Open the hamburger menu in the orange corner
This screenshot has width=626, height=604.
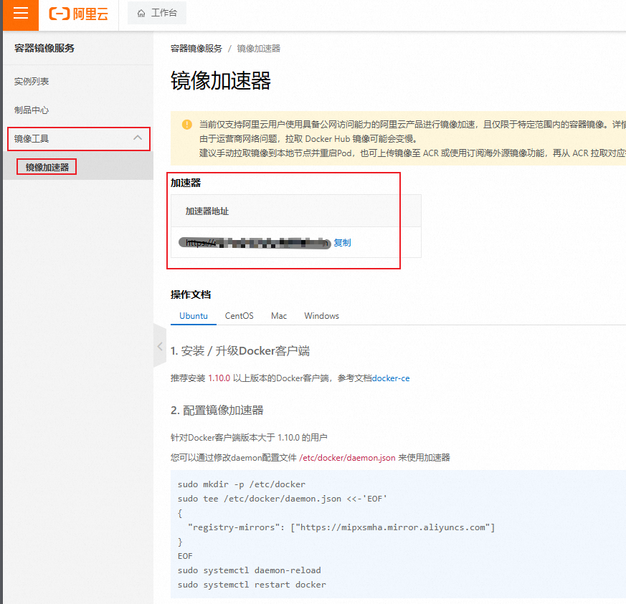pyautogui.click(x=20, y=13)
